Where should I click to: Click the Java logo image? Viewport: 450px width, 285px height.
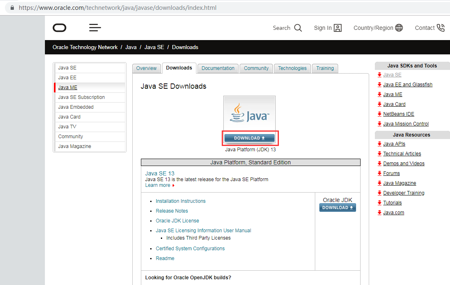pos(250,113)
